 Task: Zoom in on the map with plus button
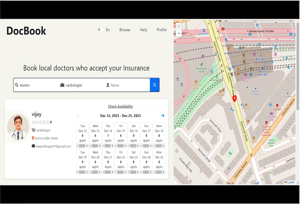click(179, 26)
